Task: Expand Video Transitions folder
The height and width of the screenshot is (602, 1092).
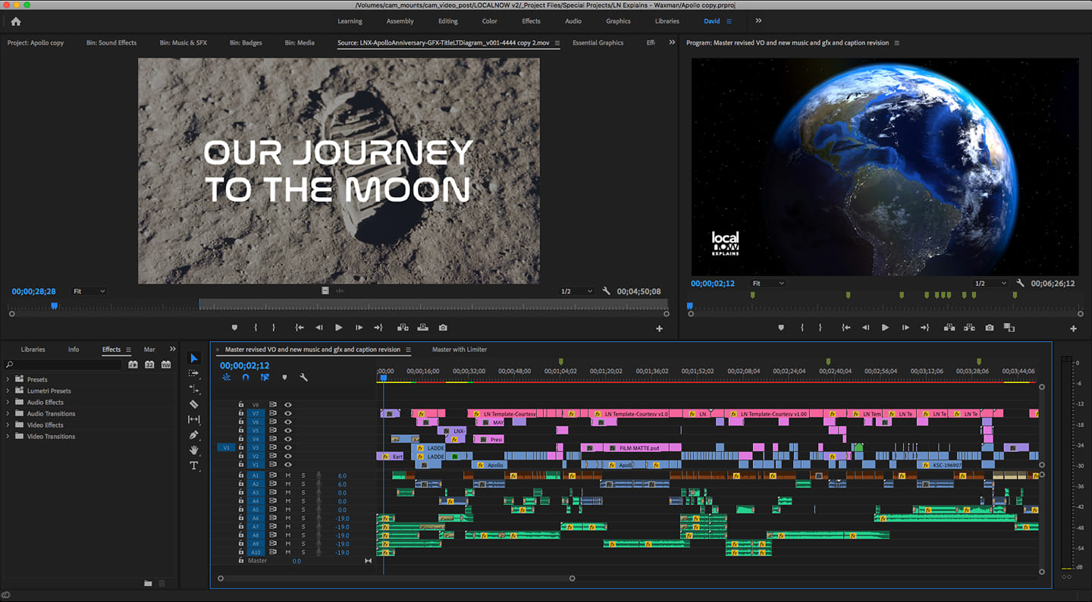Action: (8, 436)
